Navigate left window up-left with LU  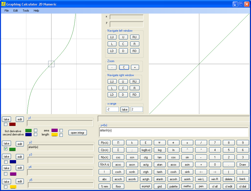click(x=112, y=37)
